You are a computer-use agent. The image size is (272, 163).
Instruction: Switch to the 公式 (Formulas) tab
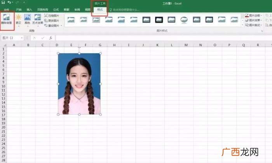click(56, 10)
